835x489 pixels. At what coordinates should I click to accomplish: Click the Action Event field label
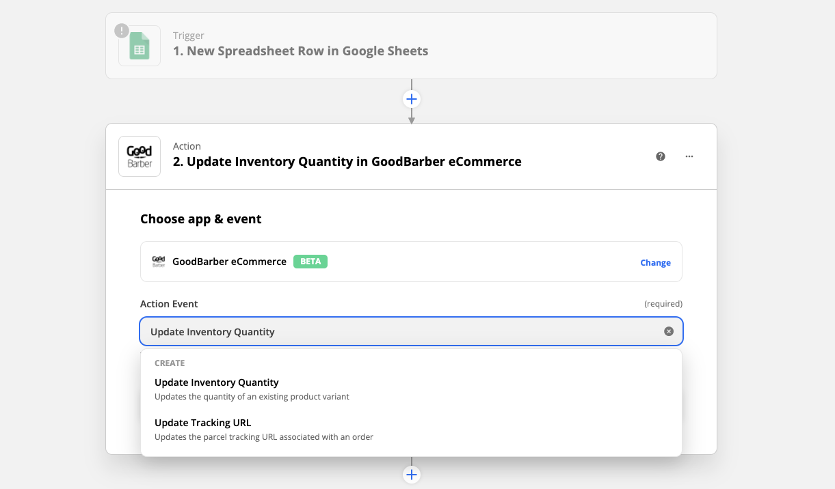point(169,304)
